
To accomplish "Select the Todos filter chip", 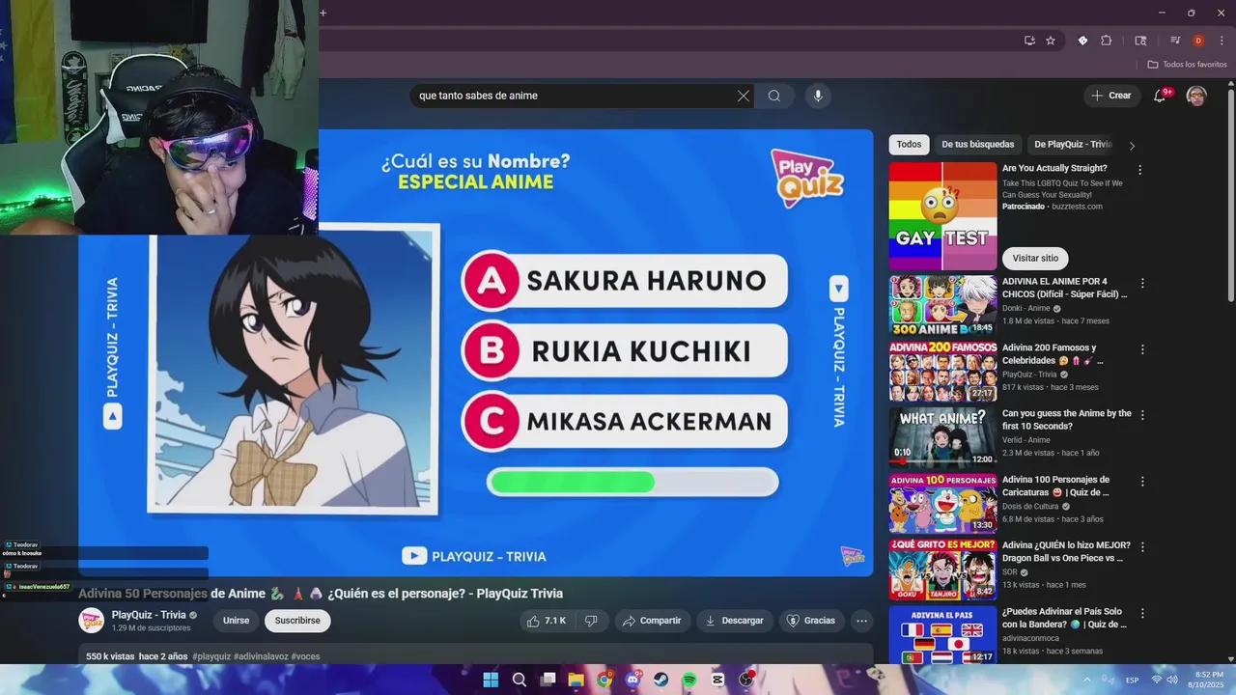I will pyautogui.click(x=909, y=145).
